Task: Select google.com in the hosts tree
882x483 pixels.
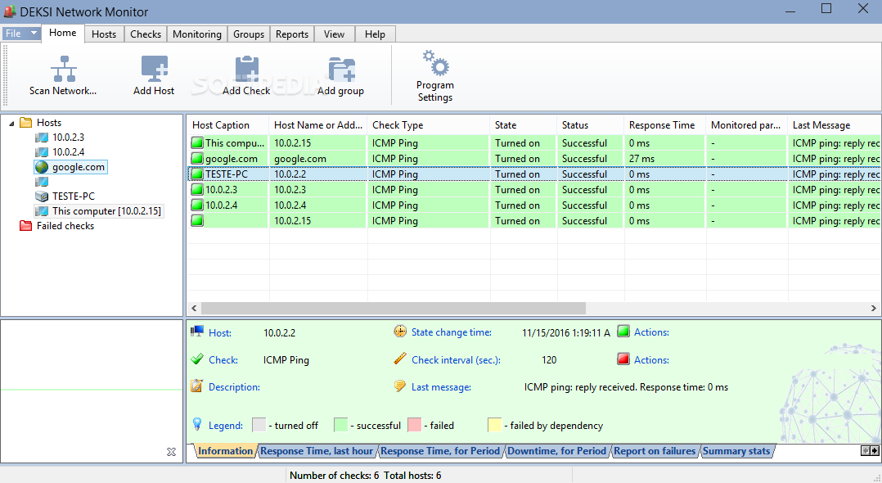Action: 79,167
